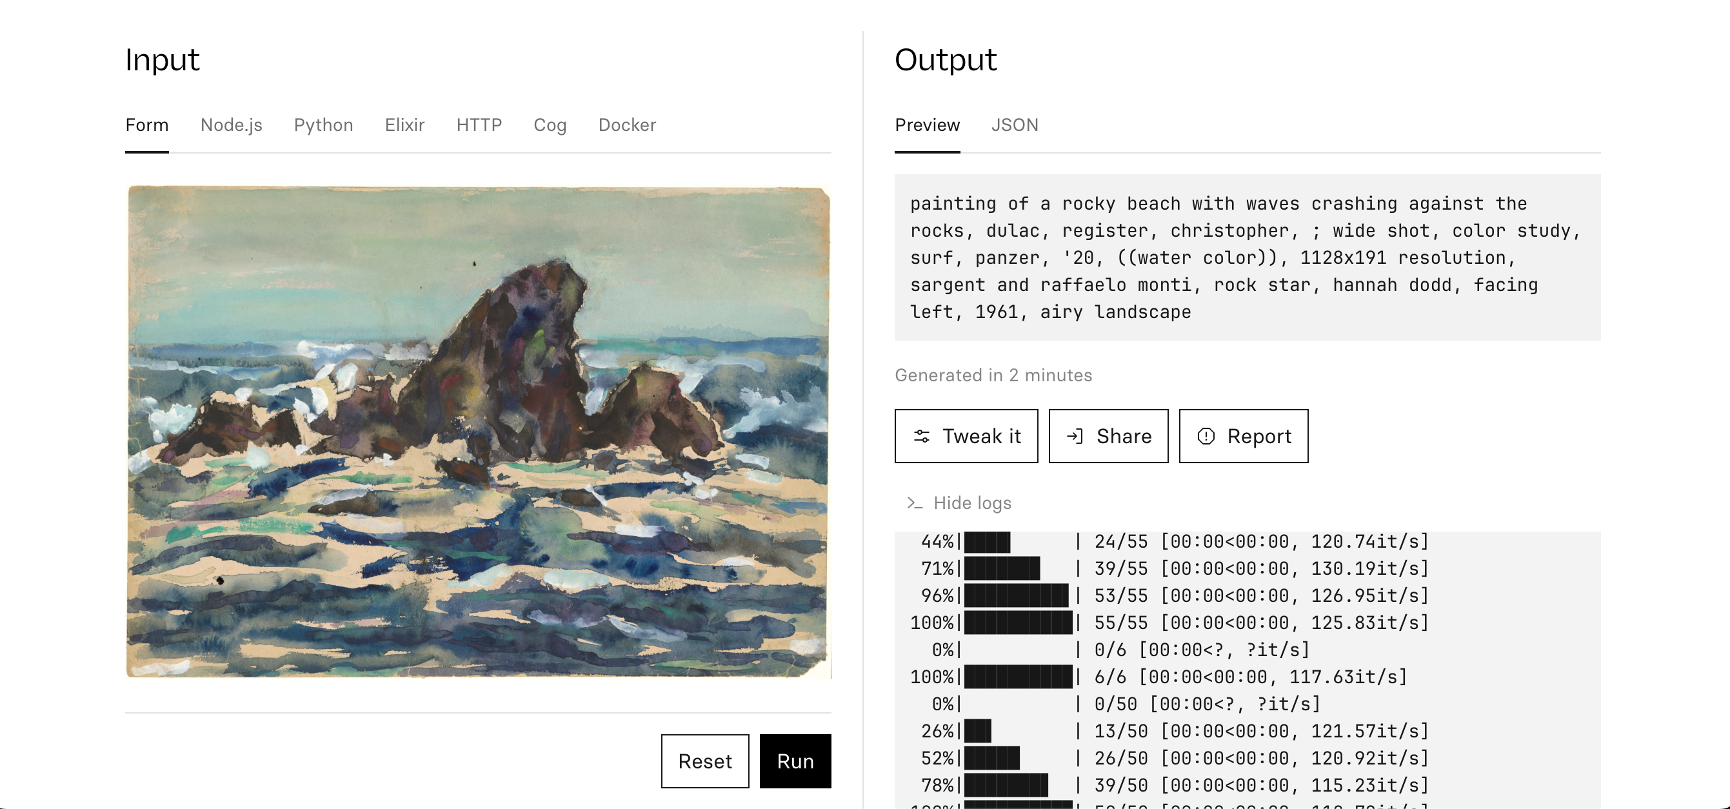
Task: Click the Report button label
Action: [1258, 436]
